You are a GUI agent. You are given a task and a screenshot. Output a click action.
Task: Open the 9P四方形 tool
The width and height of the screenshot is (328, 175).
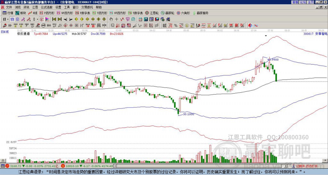[x=65, y=13]
